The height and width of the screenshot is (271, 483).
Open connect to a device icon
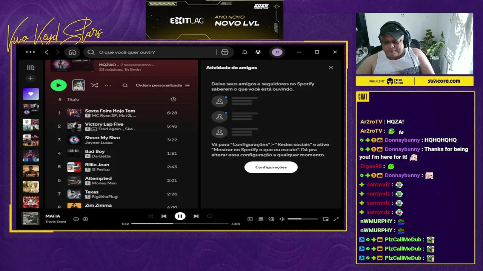click(271, 219)
